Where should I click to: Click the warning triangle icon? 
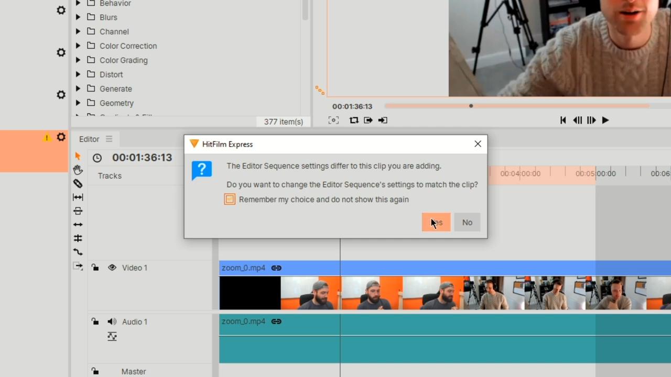[x=47, y=138]
